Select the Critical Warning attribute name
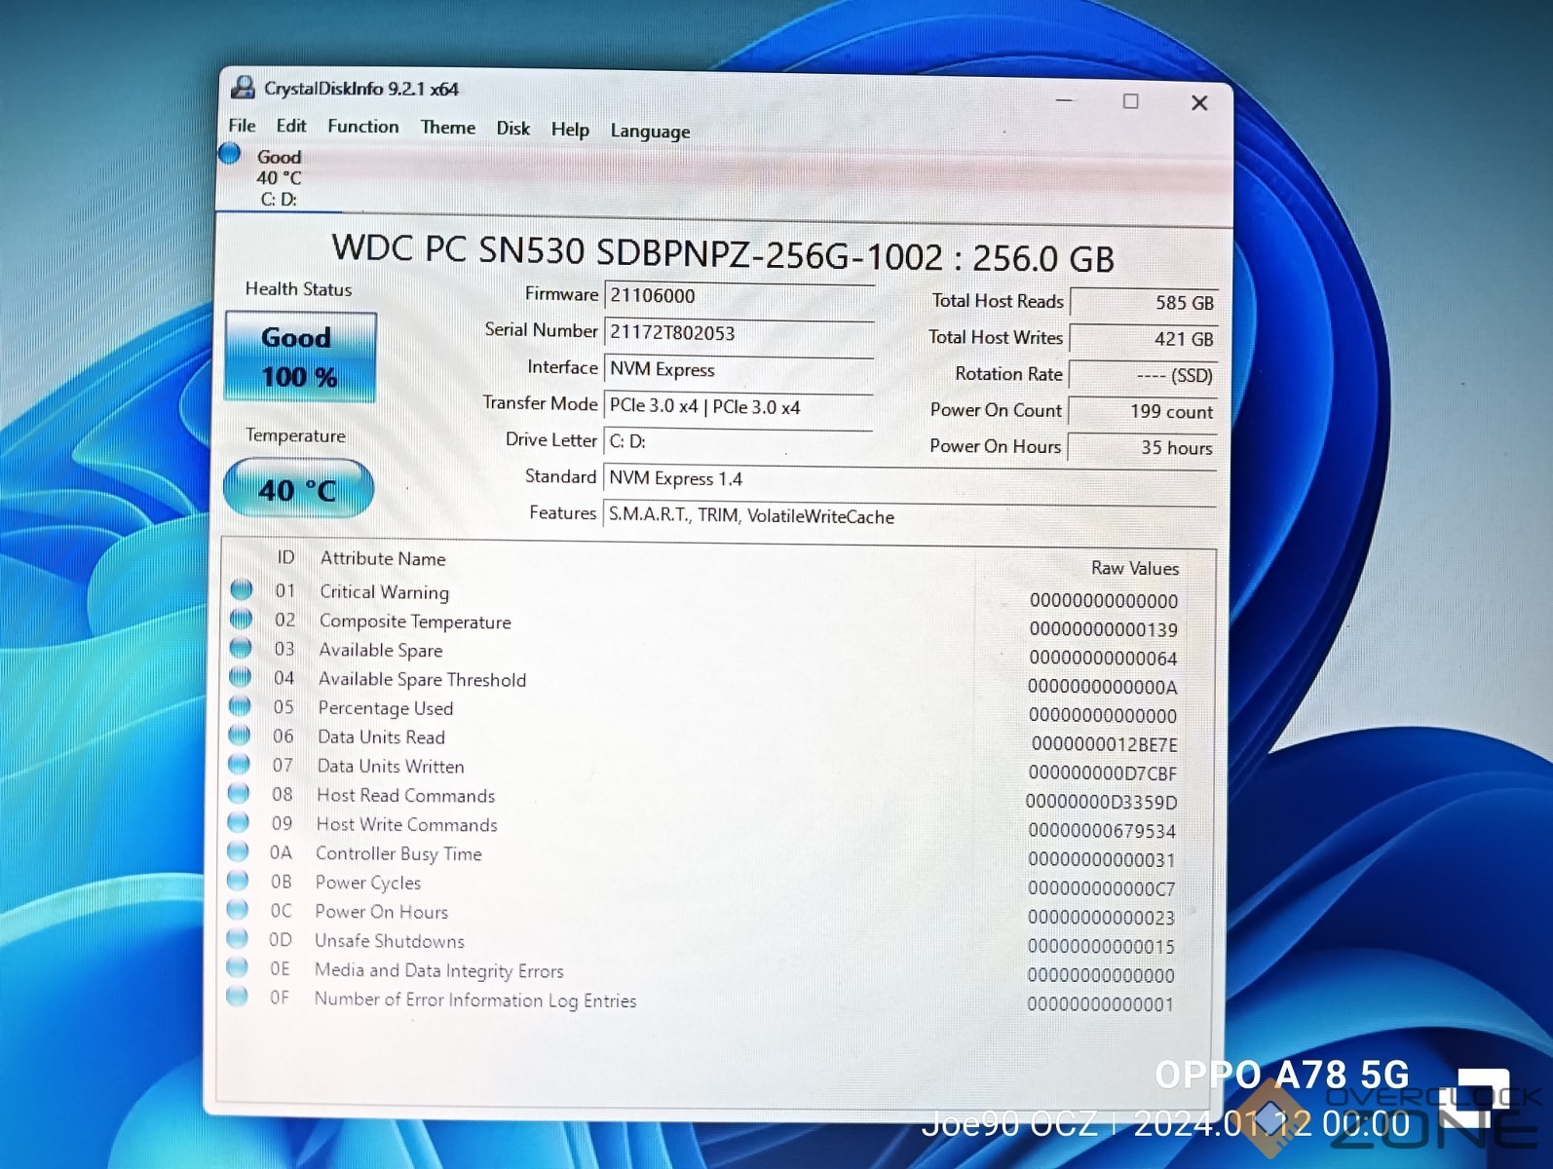 (384, 592)
